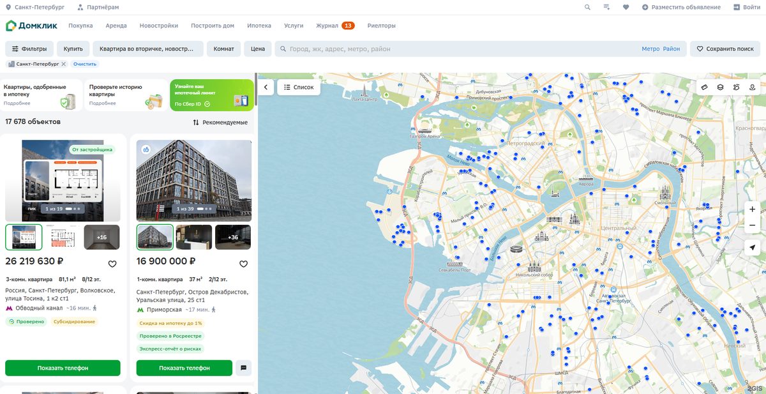
Task: Favorite the 26 219 630 ₽ apartment
Action: click(x=112, y=264)
